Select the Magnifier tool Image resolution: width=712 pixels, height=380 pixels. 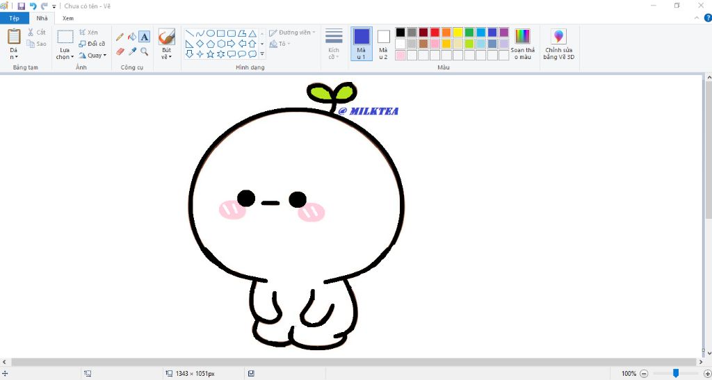[144, 51]
